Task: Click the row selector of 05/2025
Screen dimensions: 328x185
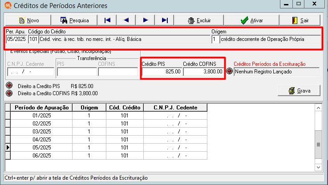Action: coord(8,148)
